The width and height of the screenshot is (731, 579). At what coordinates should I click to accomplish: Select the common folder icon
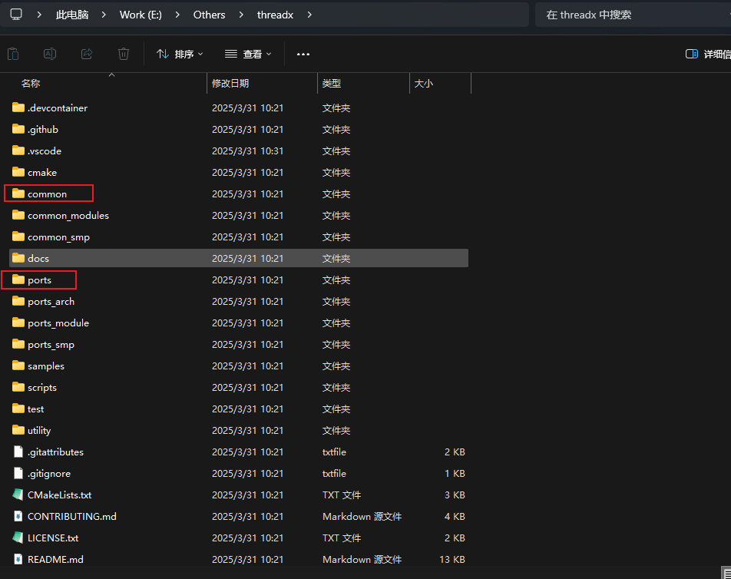(18, 194)
